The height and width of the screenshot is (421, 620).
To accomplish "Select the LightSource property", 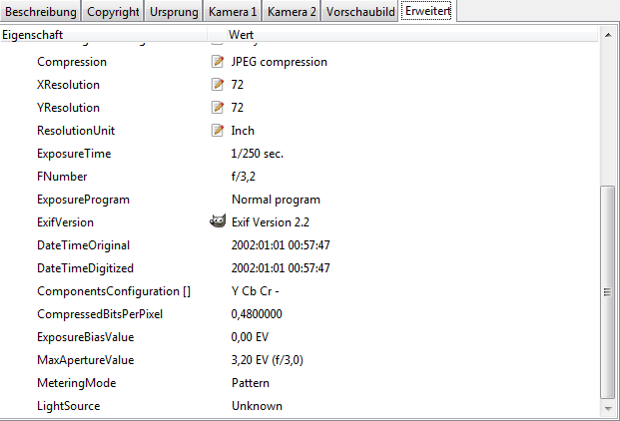I will click(69, 406).
